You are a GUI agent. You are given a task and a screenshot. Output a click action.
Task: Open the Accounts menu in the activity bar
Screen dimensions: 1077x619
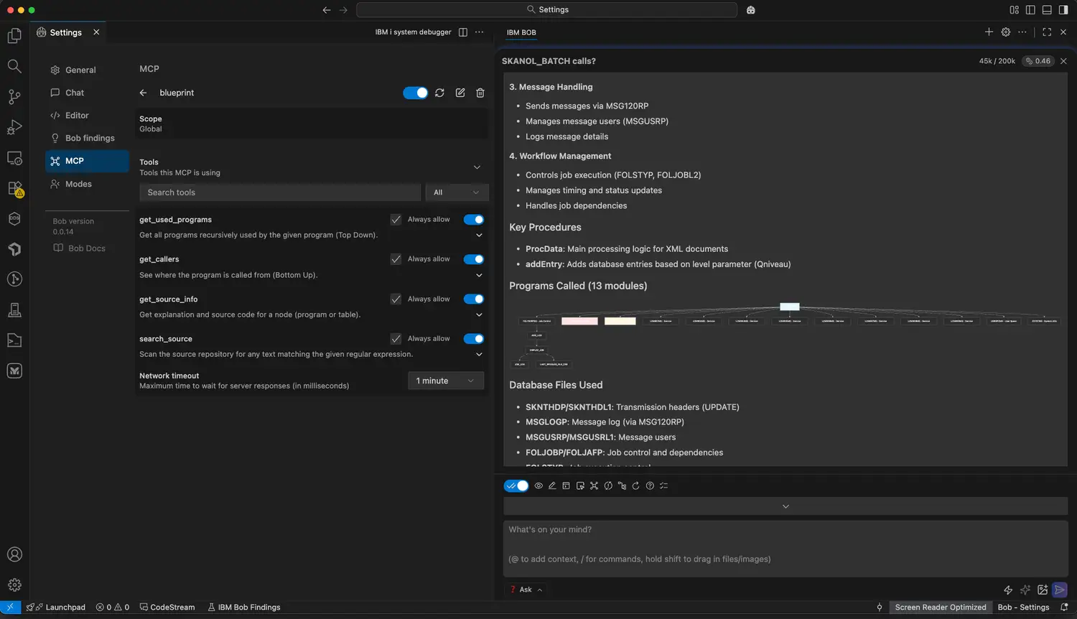[x=14, y=554]
